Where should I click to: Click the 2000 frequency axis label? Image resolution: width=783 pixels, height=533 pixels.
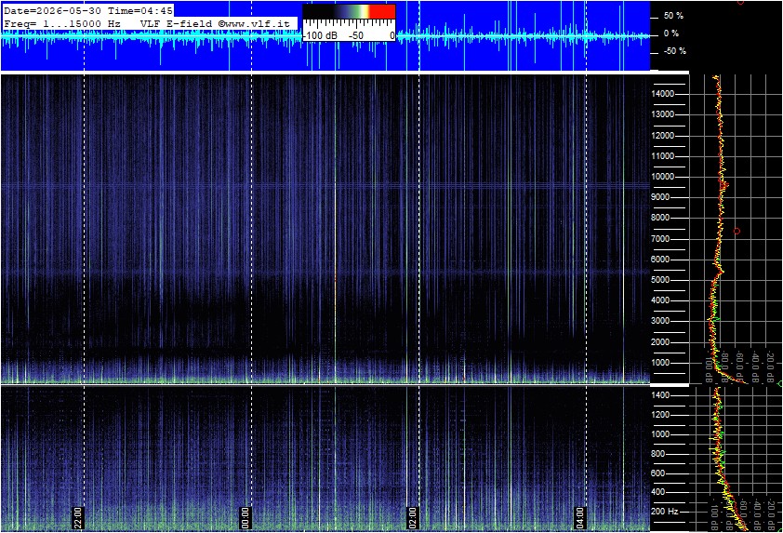coord(660,342)
